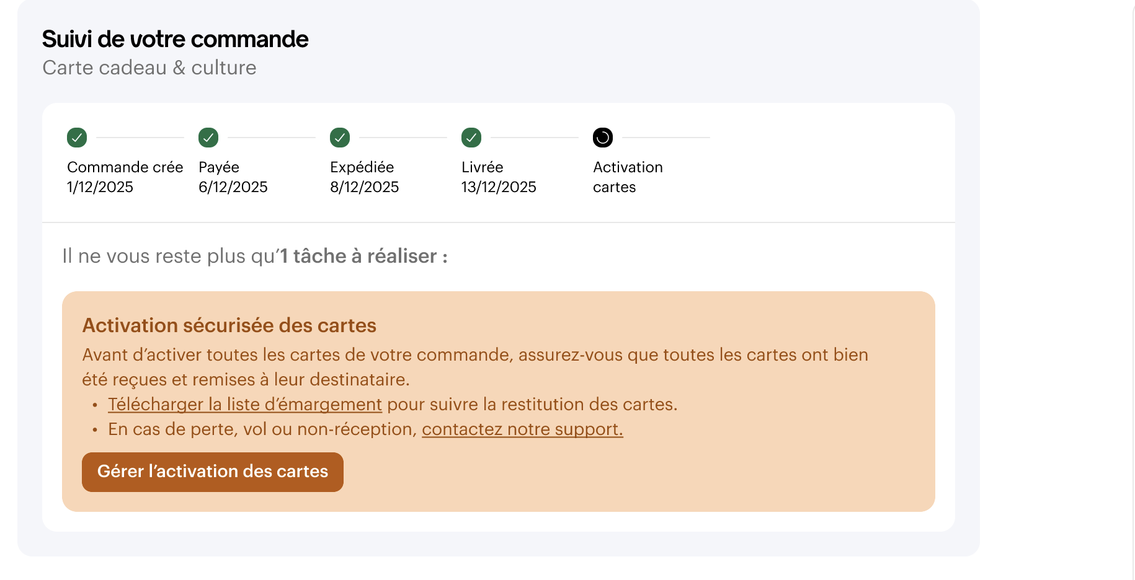Select the Commande crée step label

(x=125, y=167)
